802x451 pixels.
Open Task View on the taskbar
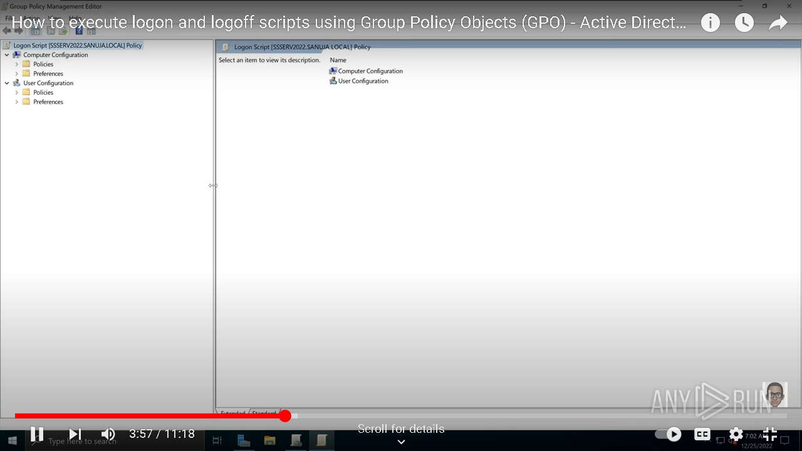[217, 441]
